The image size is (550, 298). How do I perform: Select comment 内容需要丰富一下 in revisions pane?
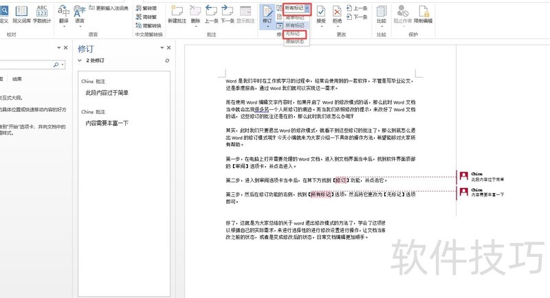[107, 124]
